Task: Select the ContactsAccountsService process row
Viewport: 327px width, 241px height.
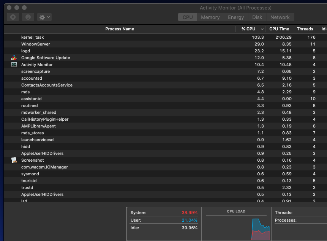Action: (165, 85)
